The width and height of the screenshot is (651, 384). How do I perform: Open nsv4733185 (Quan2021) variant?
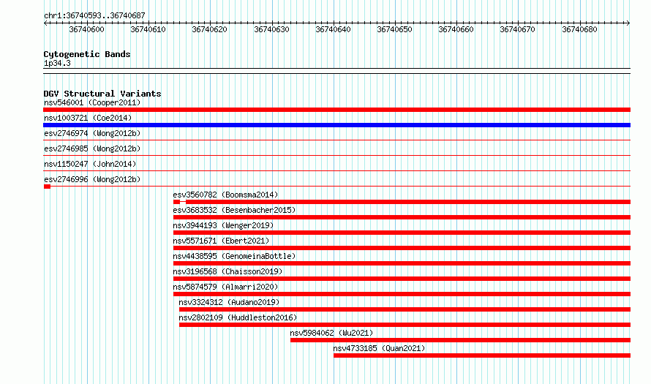(379, 348)
